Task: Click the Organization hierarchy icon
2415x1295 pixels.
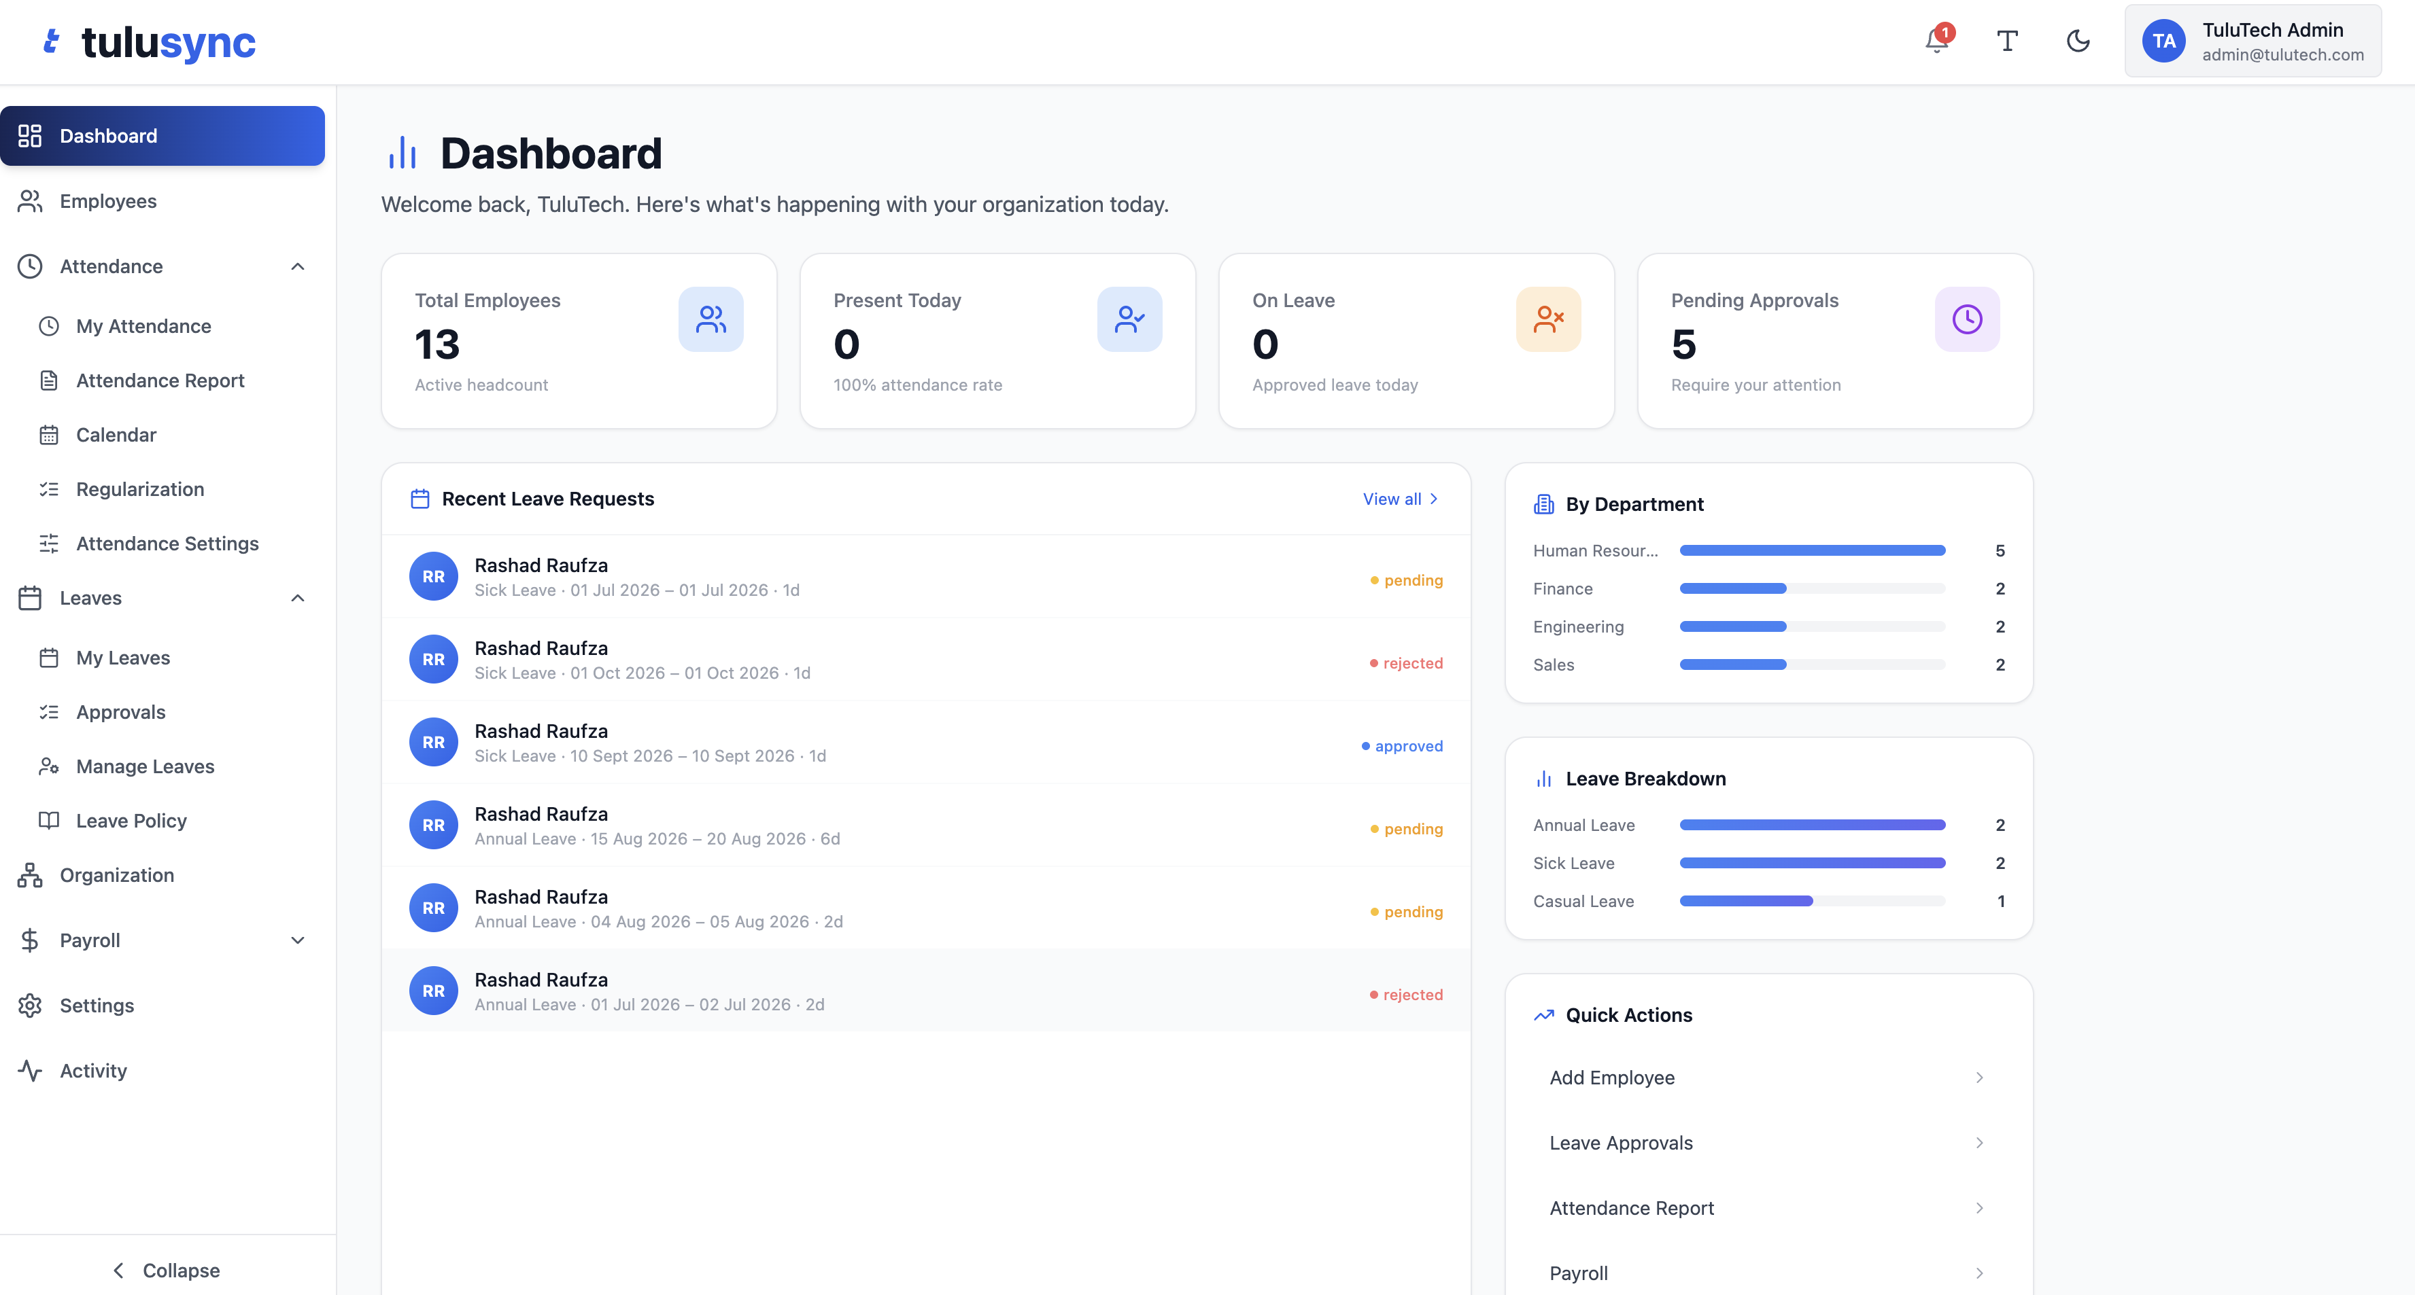Action: (x=30, y=875)
